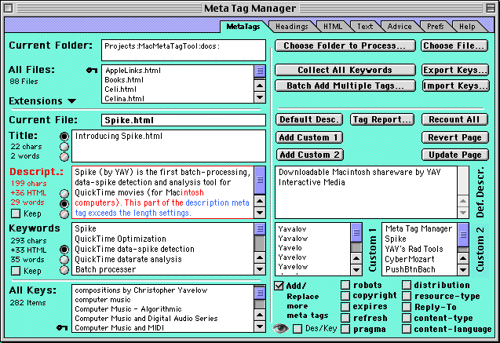This screenshot has width=500, height=343.
Task: Click the scroll thumb in Description scrollbar
Action: click(260, 180)
